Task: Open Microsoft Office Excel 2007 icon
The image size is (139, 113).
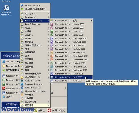Action: [x=52, y=35]
